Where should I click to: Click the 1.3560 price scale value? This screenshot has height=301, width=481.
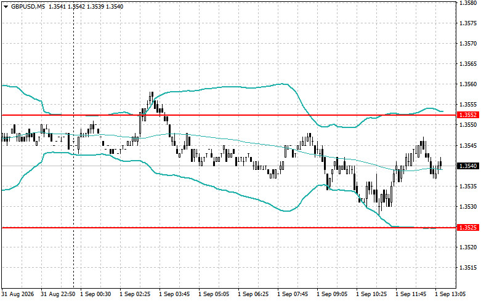pos(468,84)
